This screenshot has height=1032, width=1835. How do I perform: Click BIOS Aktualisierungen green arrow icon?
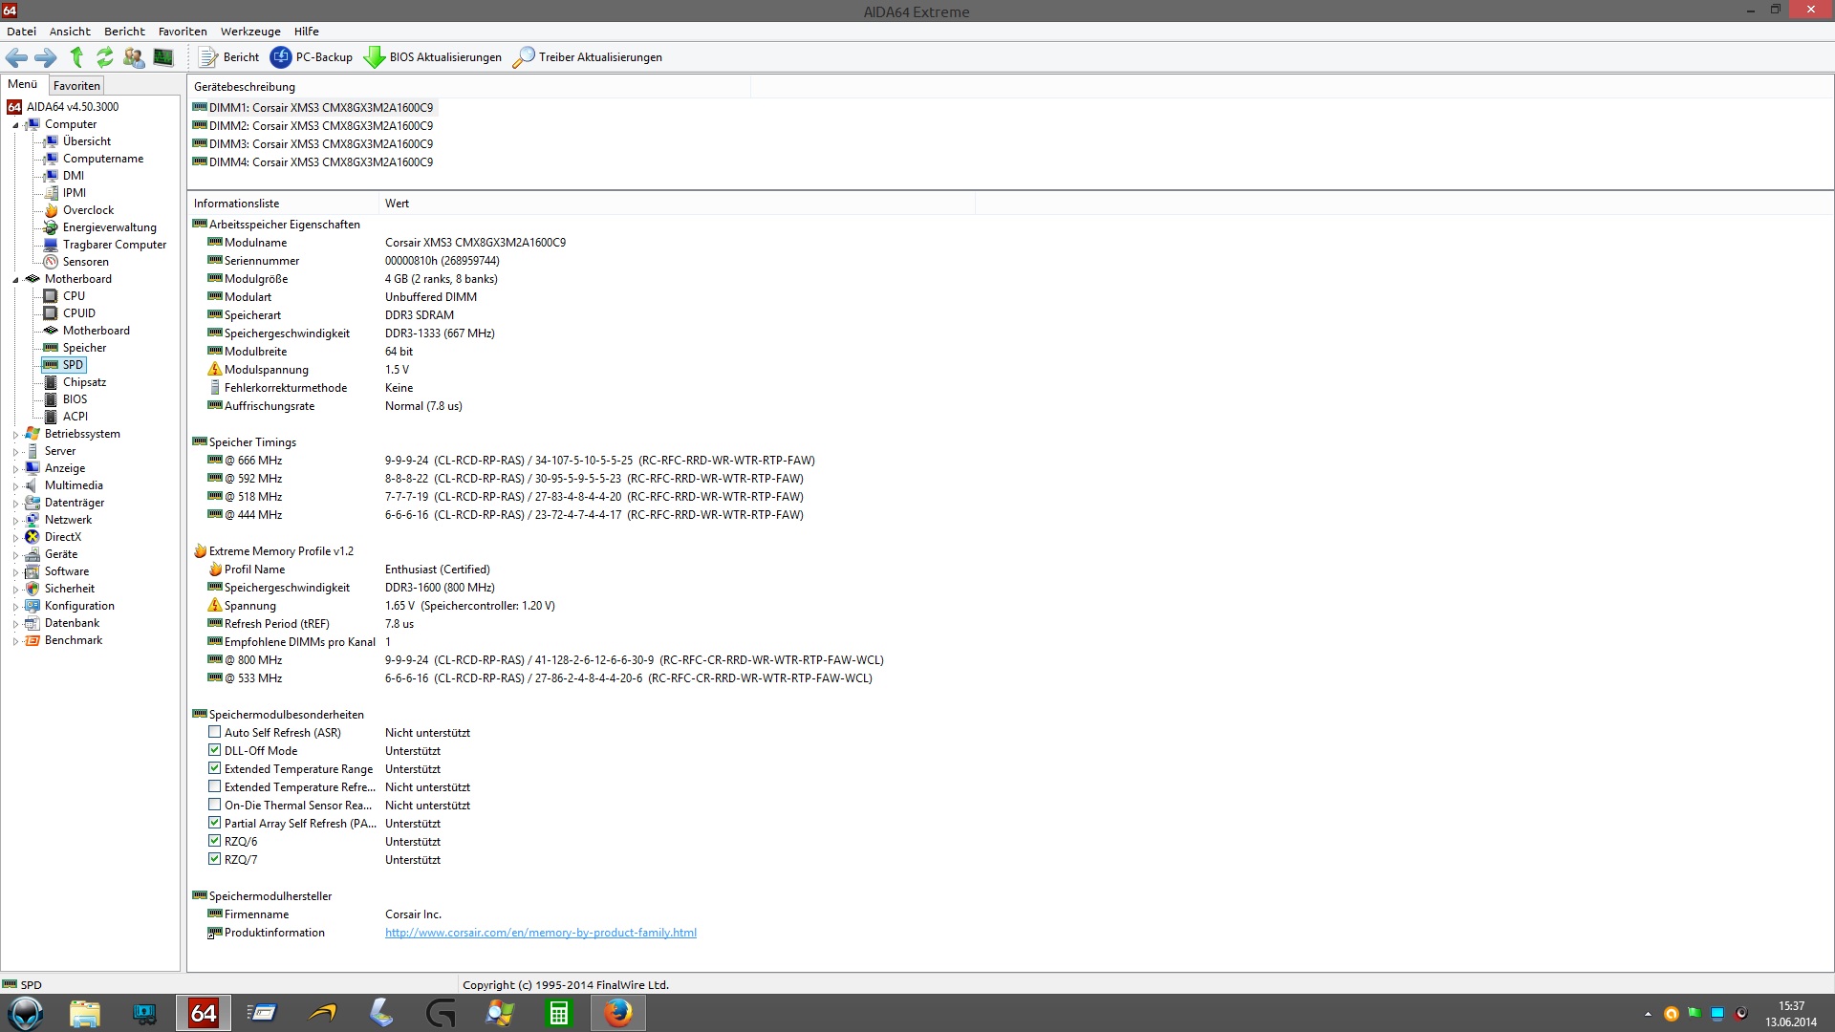click(375, 57)
